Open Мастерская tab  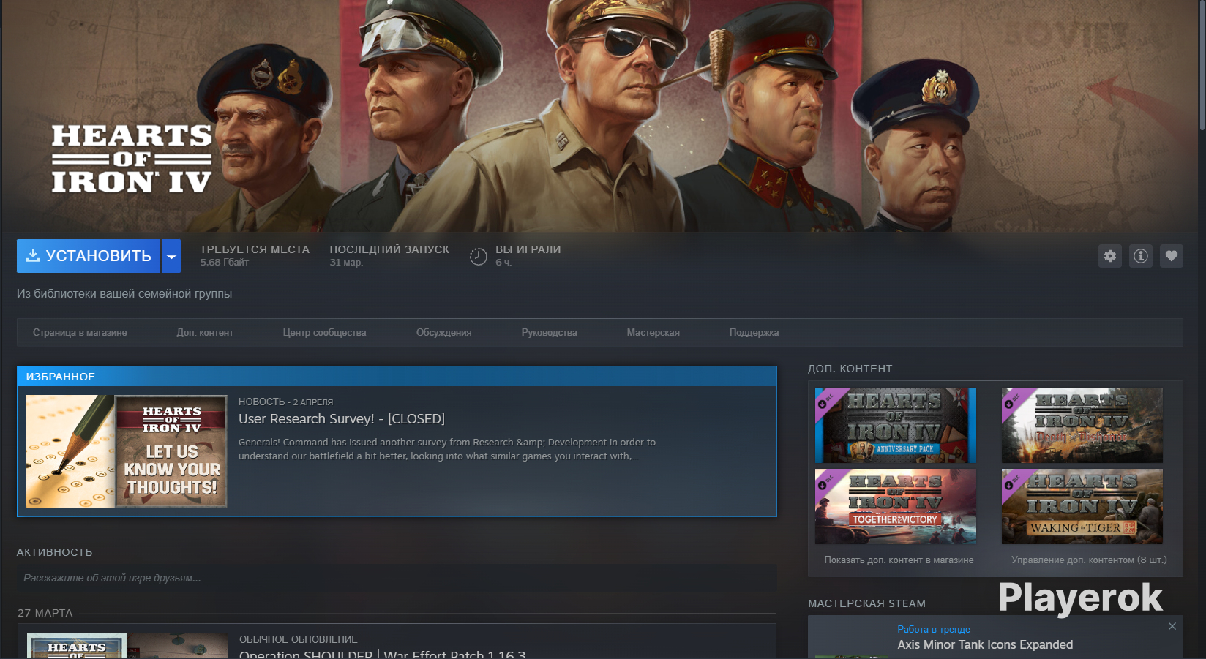coord(653,333)
